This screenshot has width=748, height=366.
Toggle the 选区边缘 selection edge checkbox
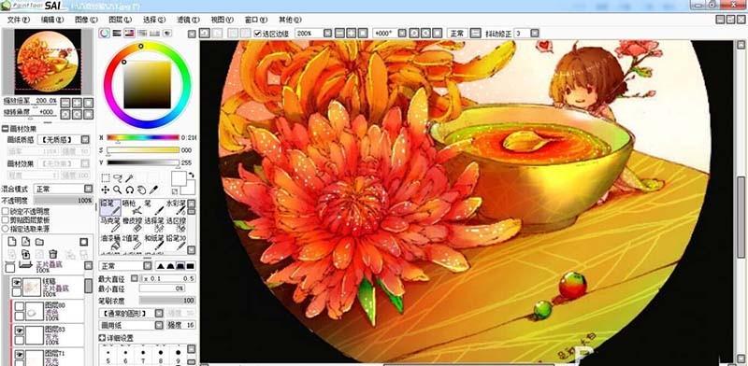tap(258, 34)
